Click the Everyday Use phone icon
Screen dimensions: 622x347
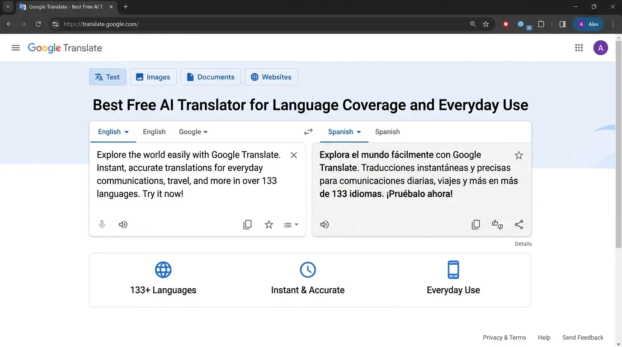tap(453, 270)
